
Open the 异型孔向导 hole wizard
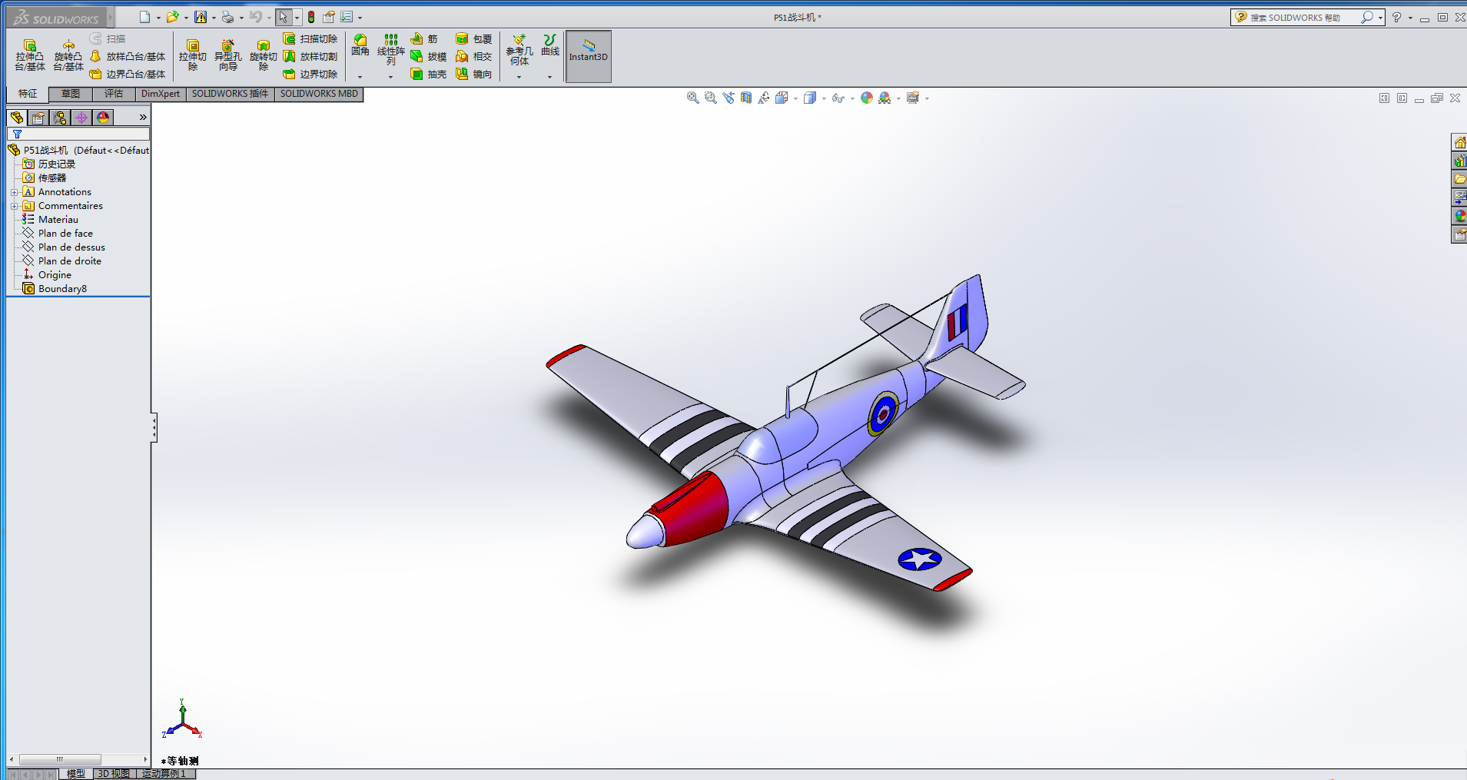click(227, 55)
